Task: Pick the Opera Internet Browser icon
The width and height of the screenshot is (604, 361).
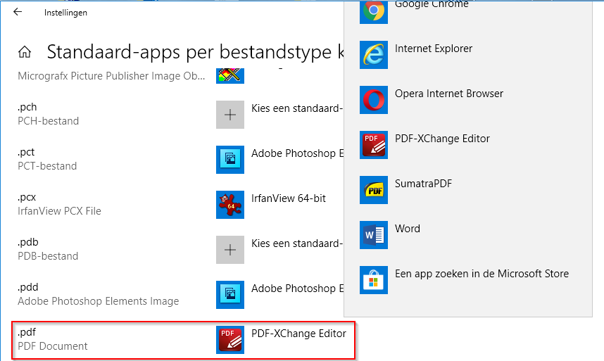Action: 373,100
